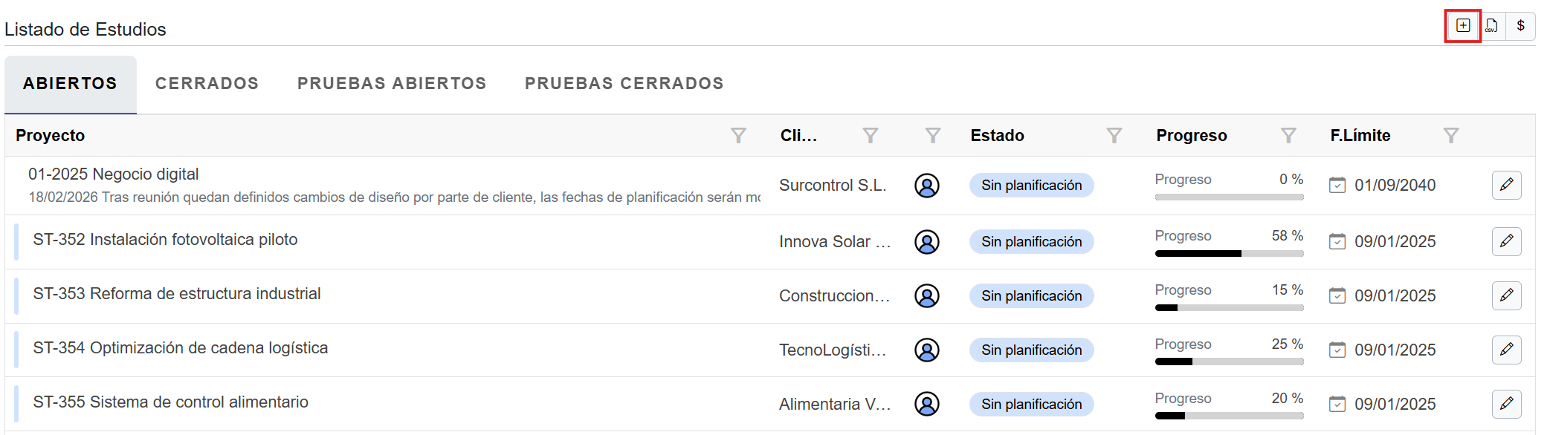Export the studies list to CSV
1550x435 pixels.
click(1491, 26)
